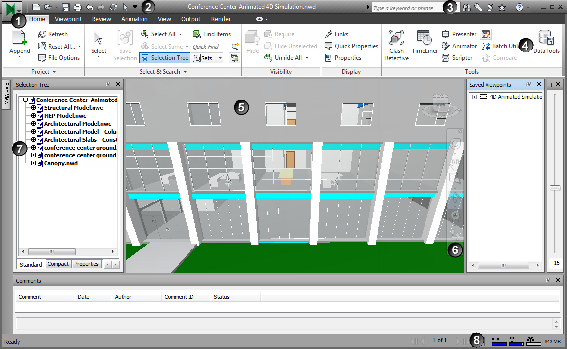The height and width of the screenshot is (349, 567).
Task: Open the Presenter tool
Action: (x=459, y=34)
